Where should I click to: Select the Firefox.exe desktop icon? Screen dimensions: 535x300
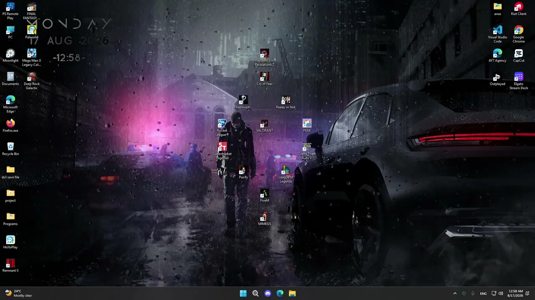click(x=10, y=126)
